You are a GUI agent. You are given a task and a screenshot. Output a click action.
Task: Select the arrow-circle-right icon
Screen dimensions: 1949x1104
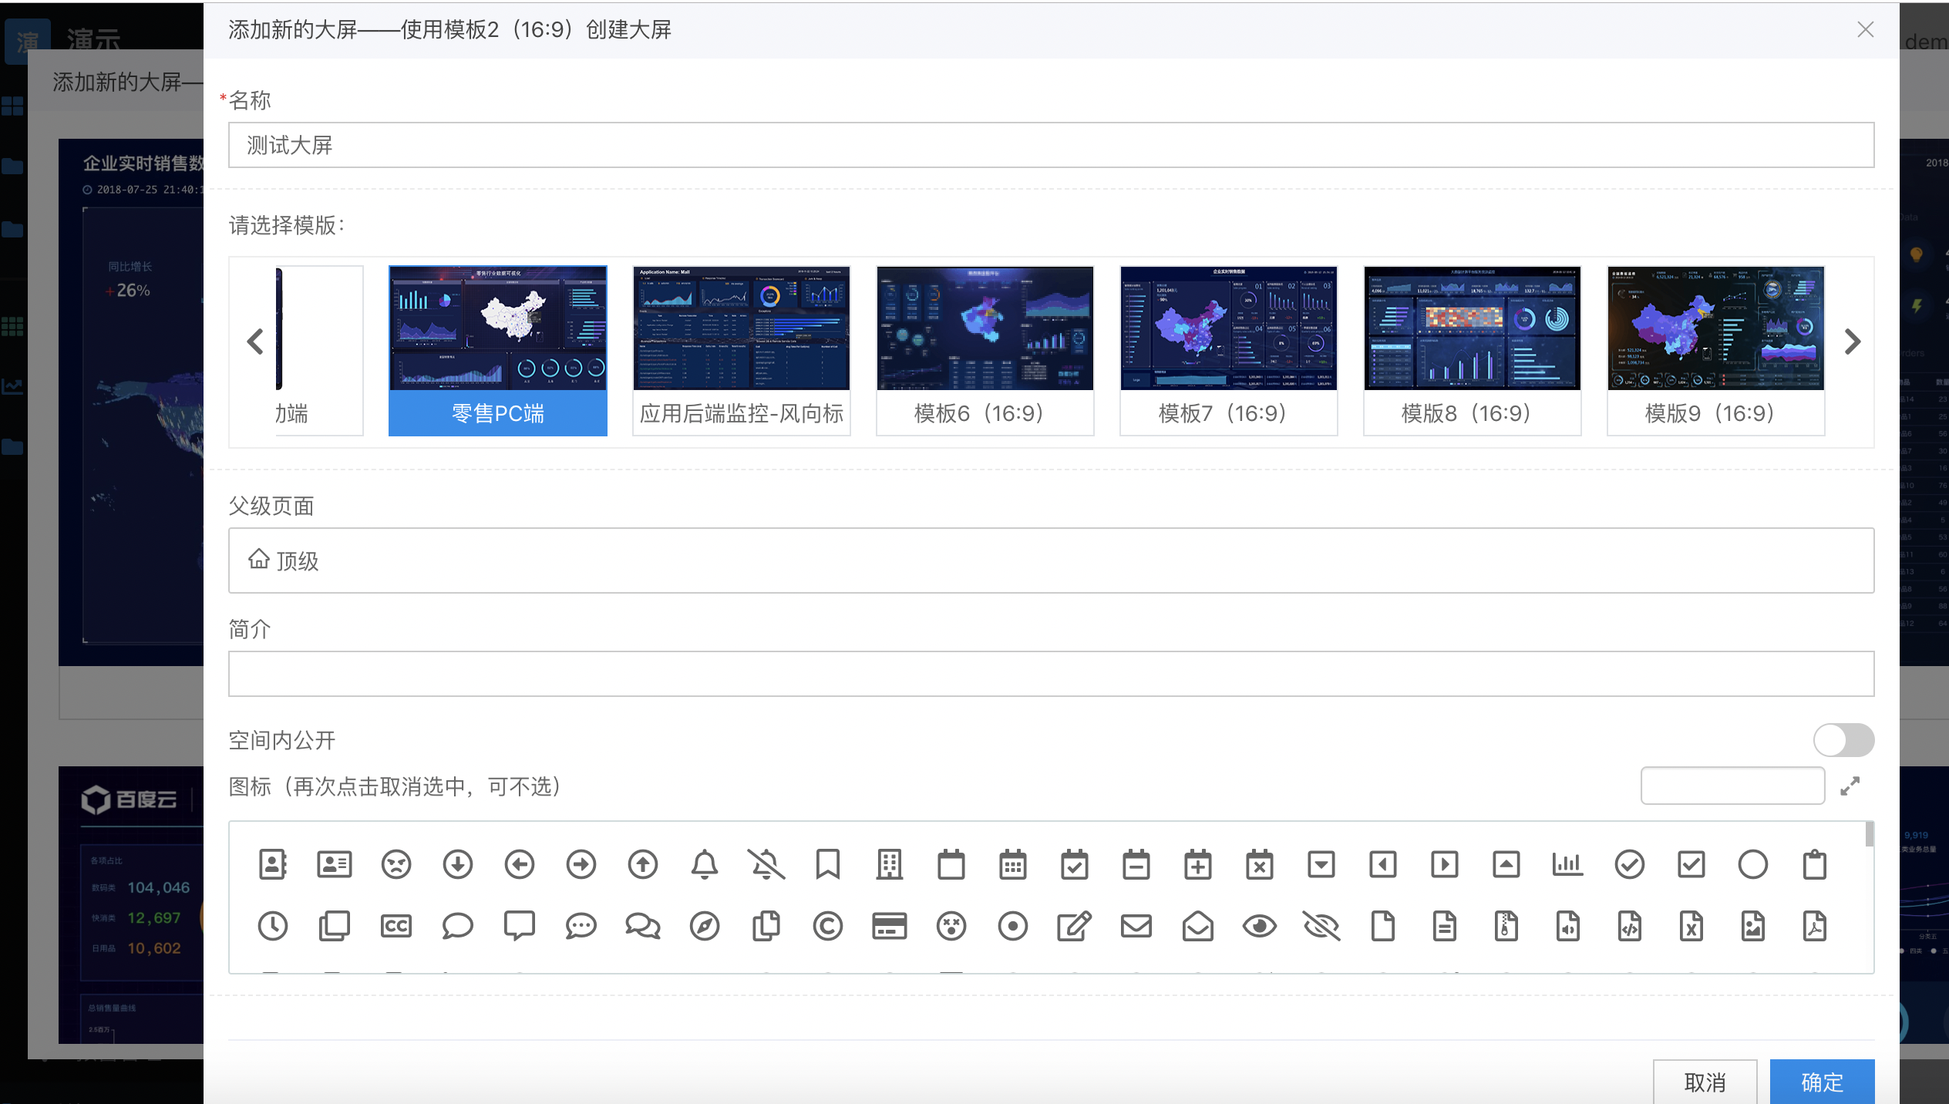click(581, 864)
